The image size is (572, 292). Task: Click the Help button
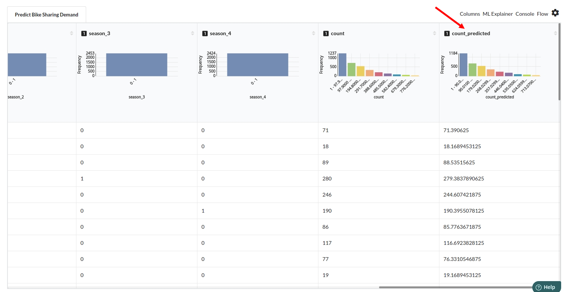click(547, 287)
